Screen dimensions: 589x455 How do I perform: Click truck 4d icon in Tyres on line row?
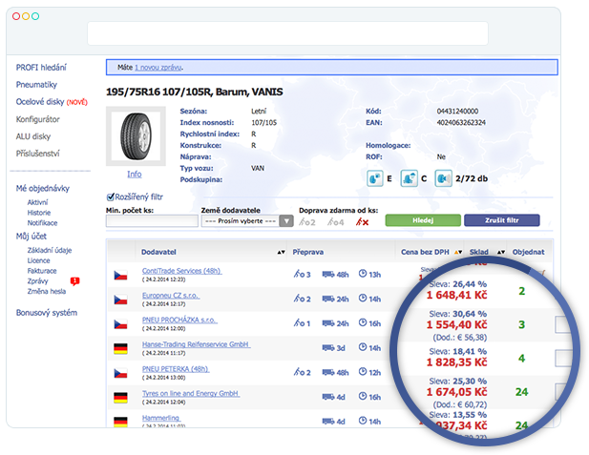[333, 397]
